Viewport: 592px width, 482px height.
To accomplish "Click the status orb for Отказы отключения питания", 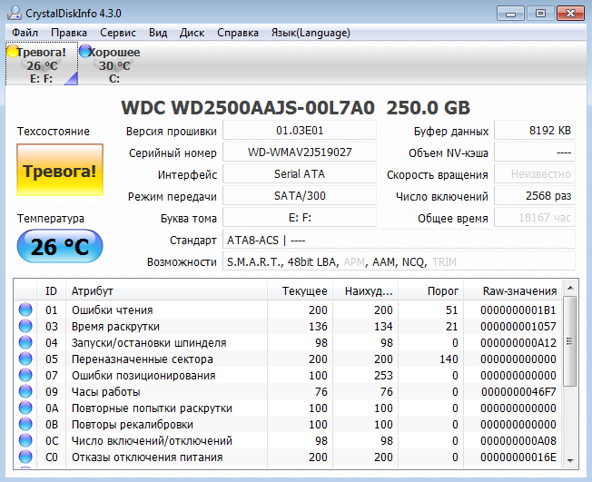I will click(25, 457).
